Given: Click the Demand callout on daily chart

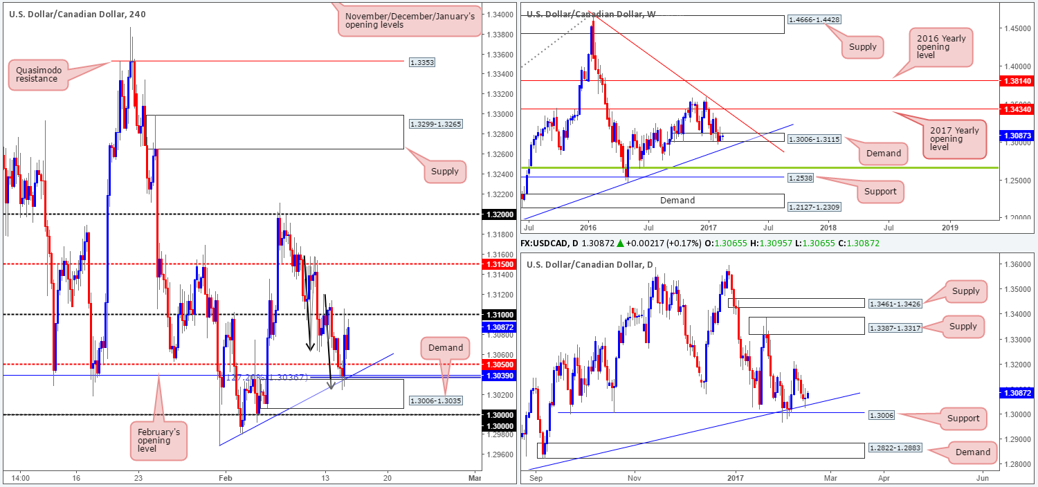Looking at the screenshot, I should (973, 452).
